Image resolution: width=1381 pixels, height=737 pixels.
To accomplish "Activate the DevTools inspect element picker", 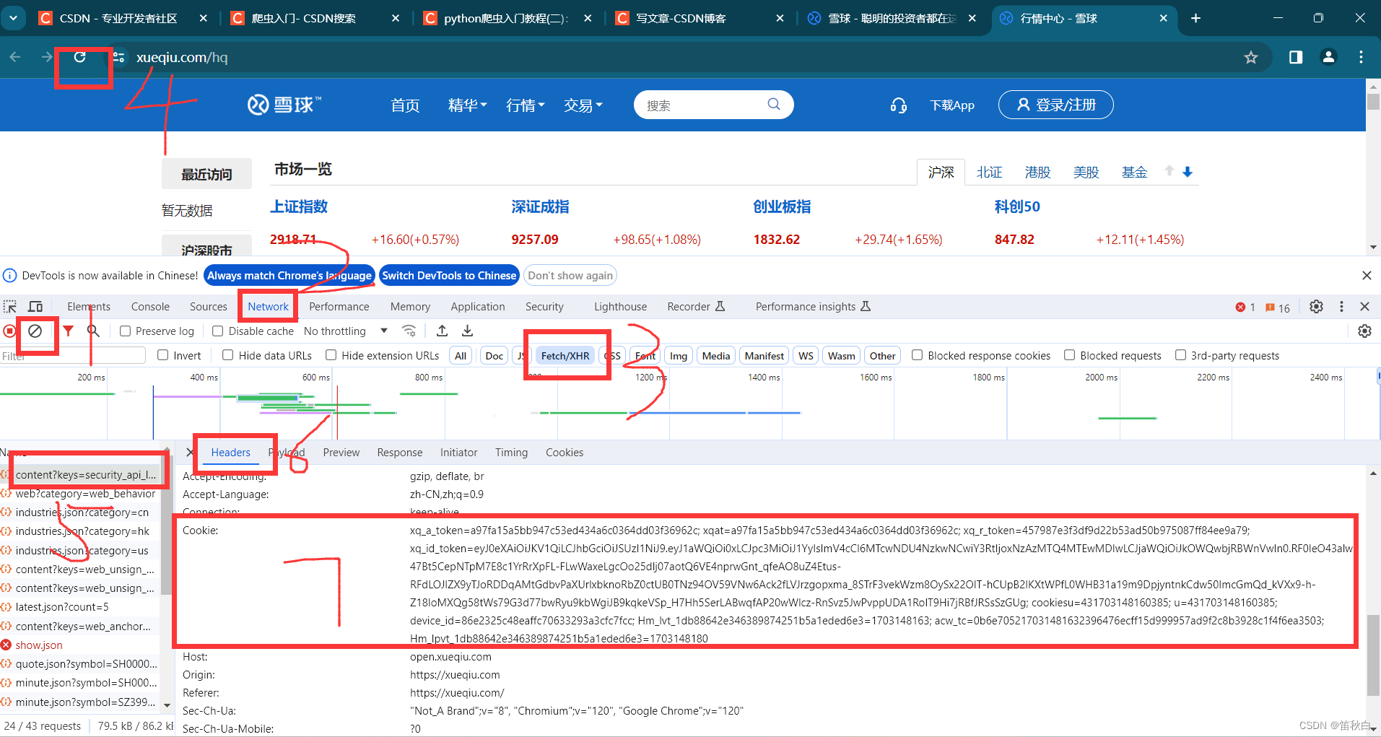I will coord(10,306).
